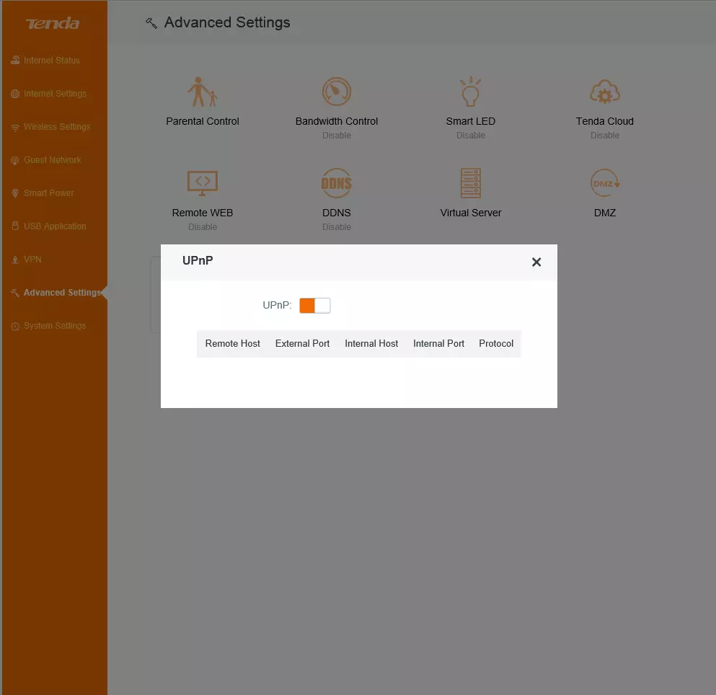Go to Wireless Settings menu item
This screenshot has width=716, height=695.
57,126
